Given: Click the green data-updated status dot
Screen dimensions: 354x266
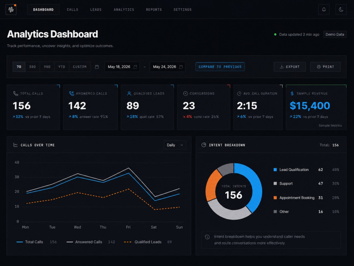Looking at the screenshot, I should point(275,35).
